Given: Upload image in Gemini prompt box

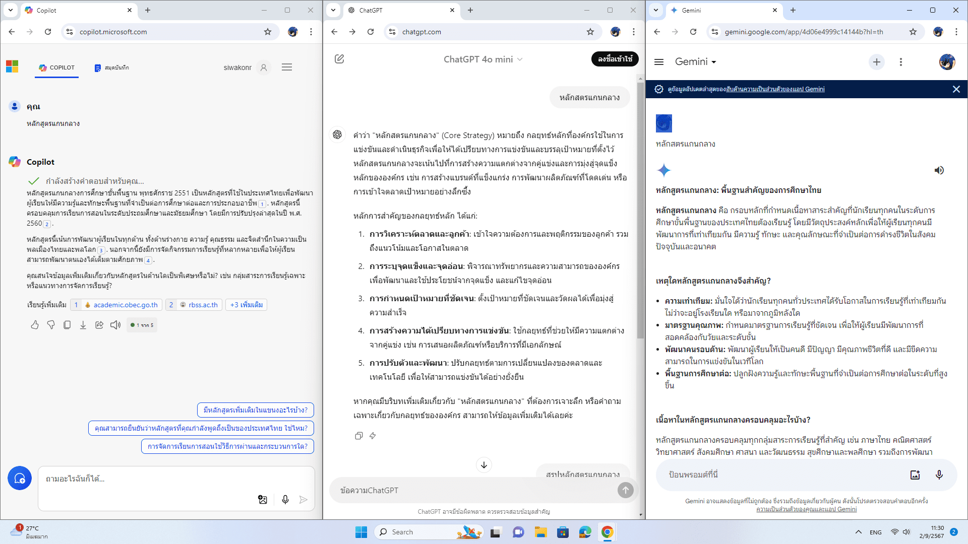Looking at the screenshot, I should click(x=915, y=474).
